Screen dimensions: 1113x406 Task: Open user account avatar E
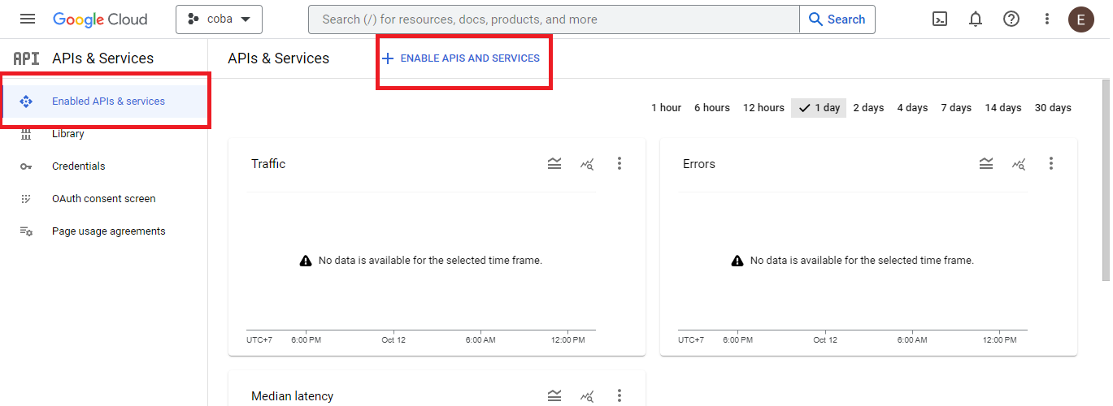click(1080, 19)
